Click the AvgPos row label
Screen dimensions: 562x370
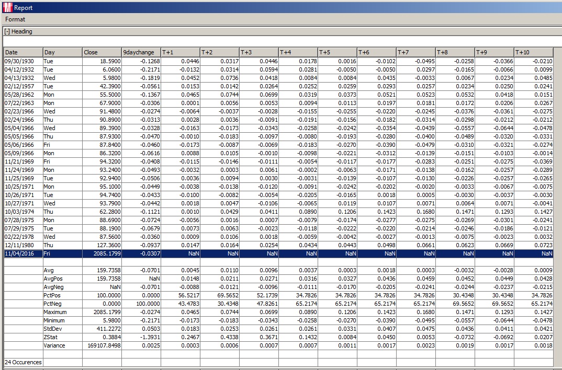pyautogui.click(x=63, y=279)
